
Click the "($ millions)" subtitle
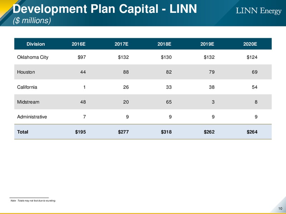tap(32, 20)
